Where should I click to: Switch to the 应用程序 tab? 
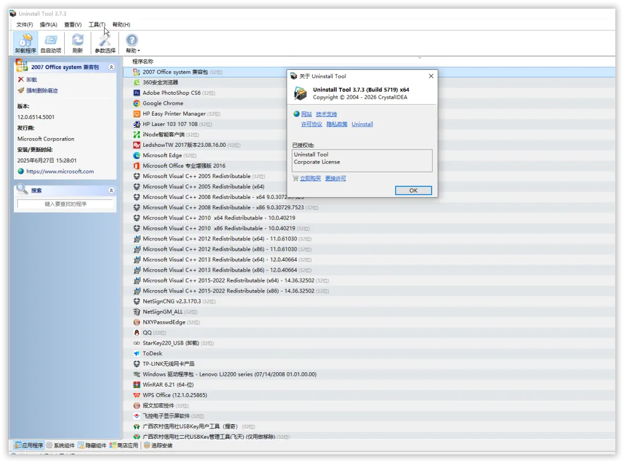tap(29, 446)
